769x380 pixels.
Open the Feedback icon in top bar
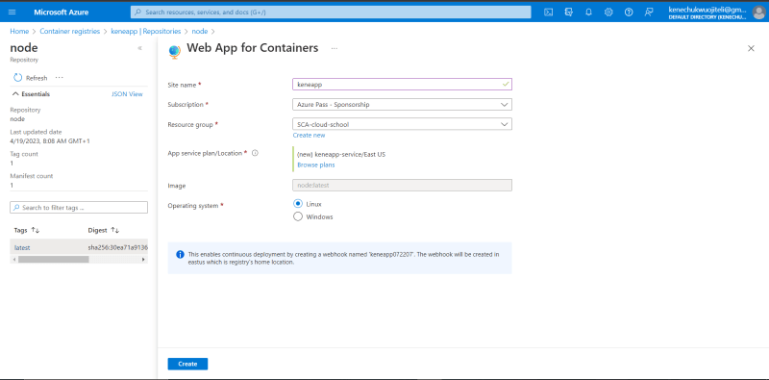click(649, 13)
